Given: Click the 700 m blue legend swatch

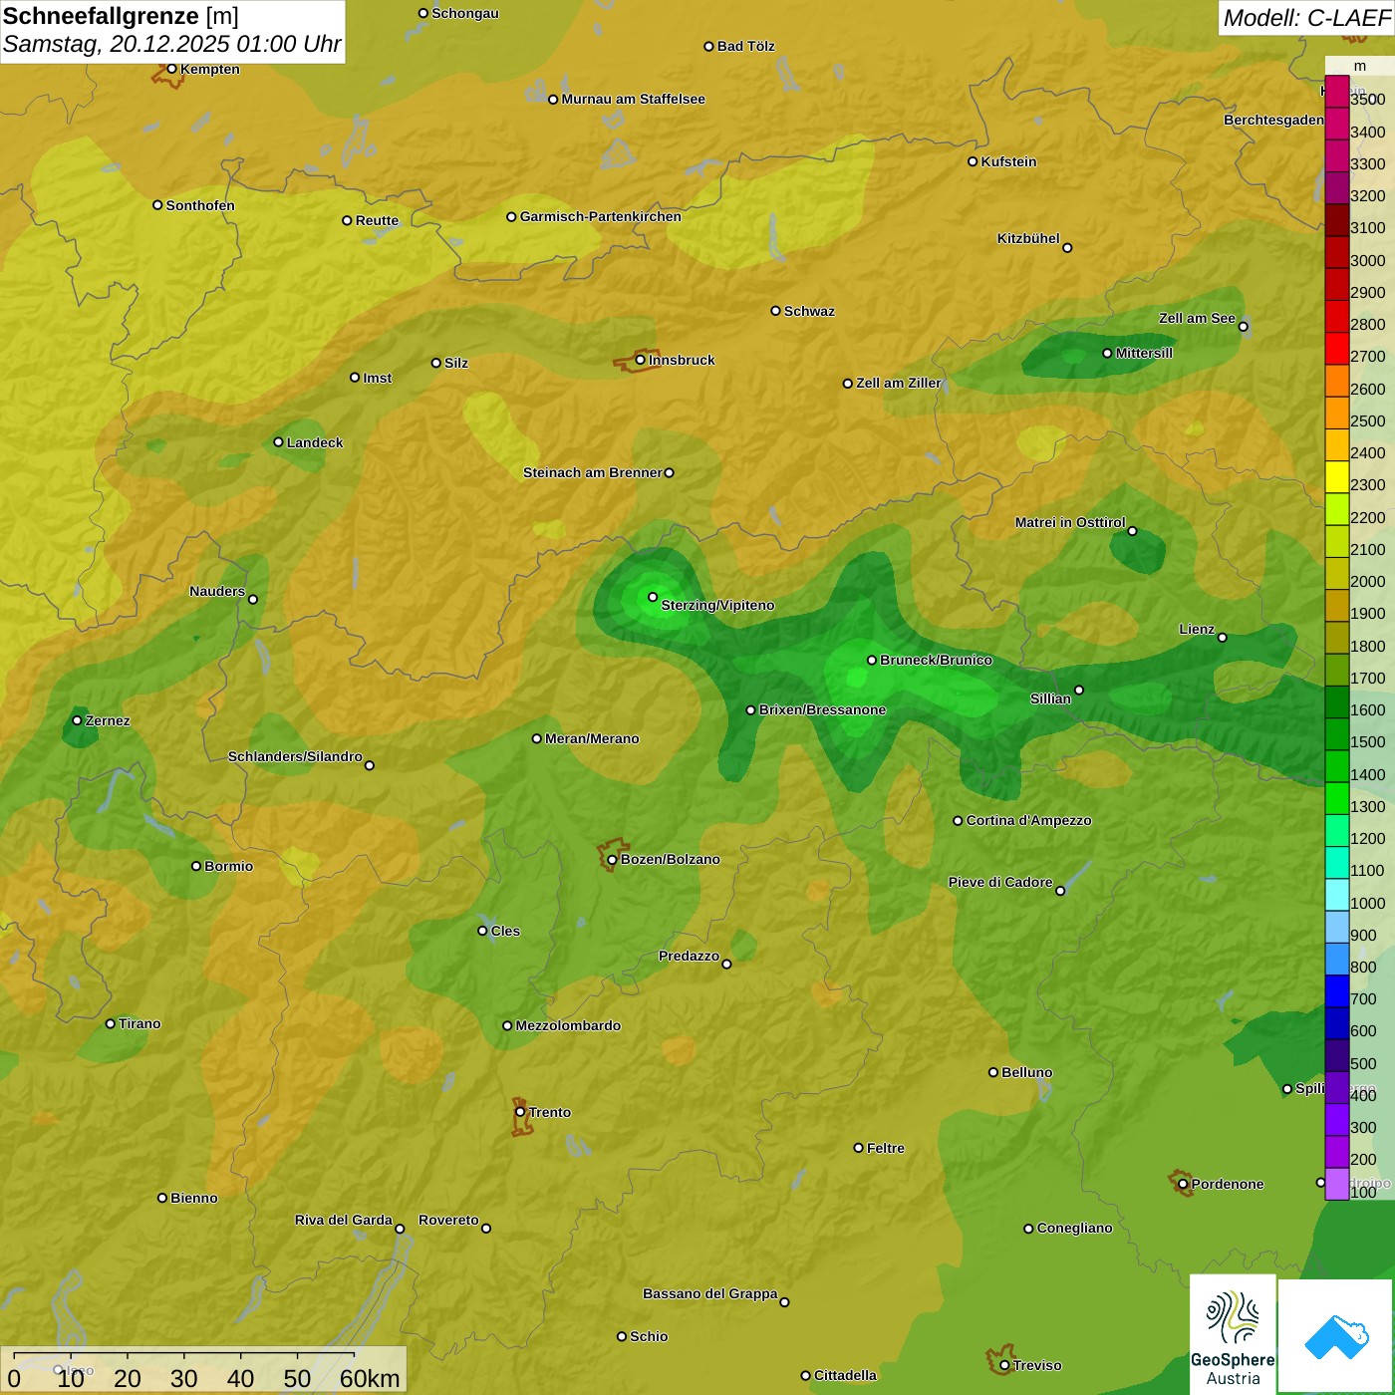Looking at the screenshot, I should click(x=1336, y=991).
